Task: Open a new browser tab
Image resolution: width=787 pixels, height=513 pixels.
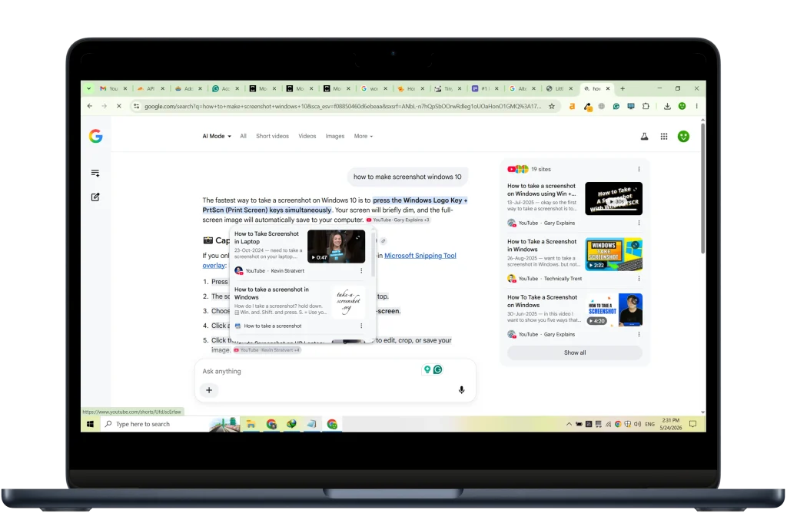Action: (623, 89)
